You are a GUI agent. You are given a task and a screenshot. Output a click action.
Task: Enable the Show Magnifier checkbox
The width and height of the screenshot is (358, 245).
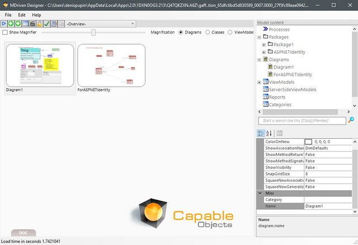(x=5, y=32)
